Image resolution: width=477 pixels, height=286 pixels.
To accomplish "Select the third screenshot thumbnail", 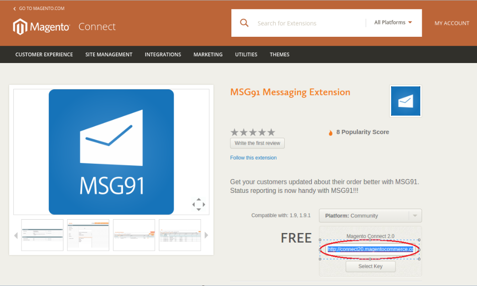I will click(134, 235).
